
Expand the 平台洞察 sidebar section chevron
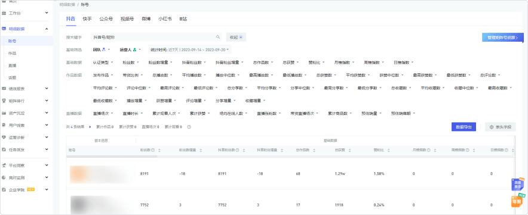(47, 166)
